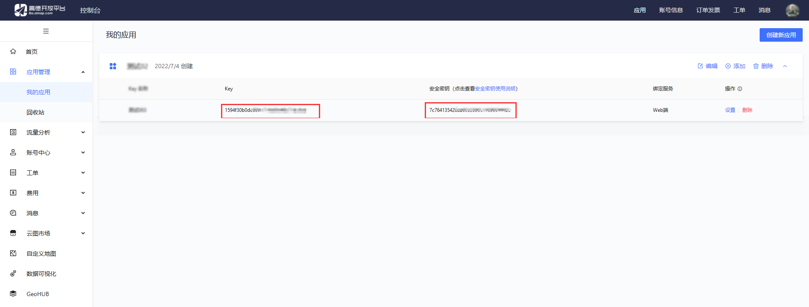Click the 数据可视化 sidebar icon
Screen dimensions: 809x307
pos(13,273)
